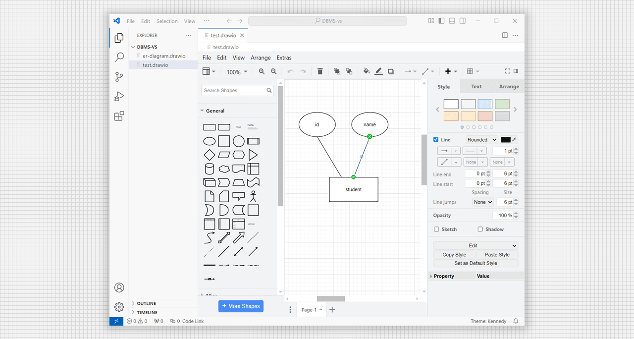Click Set as Default Style button

(x=475, y=263)
